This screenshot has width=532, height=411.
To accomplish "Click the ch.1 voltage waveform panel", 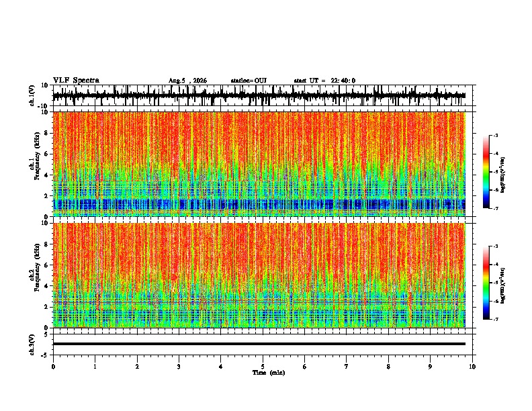I will [262, 95].
